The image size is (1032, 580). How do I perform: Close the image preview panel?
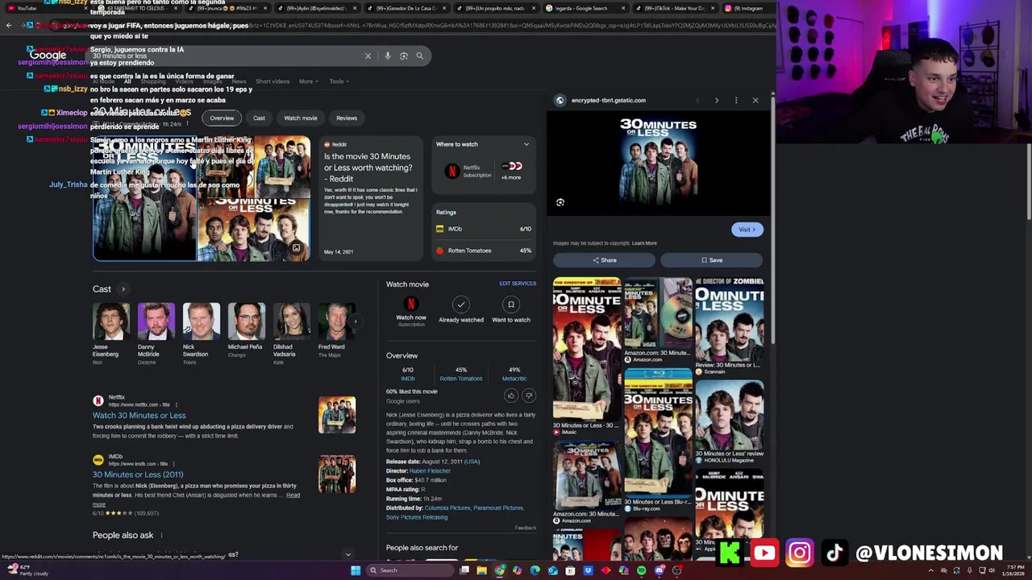tap(755, 101)
